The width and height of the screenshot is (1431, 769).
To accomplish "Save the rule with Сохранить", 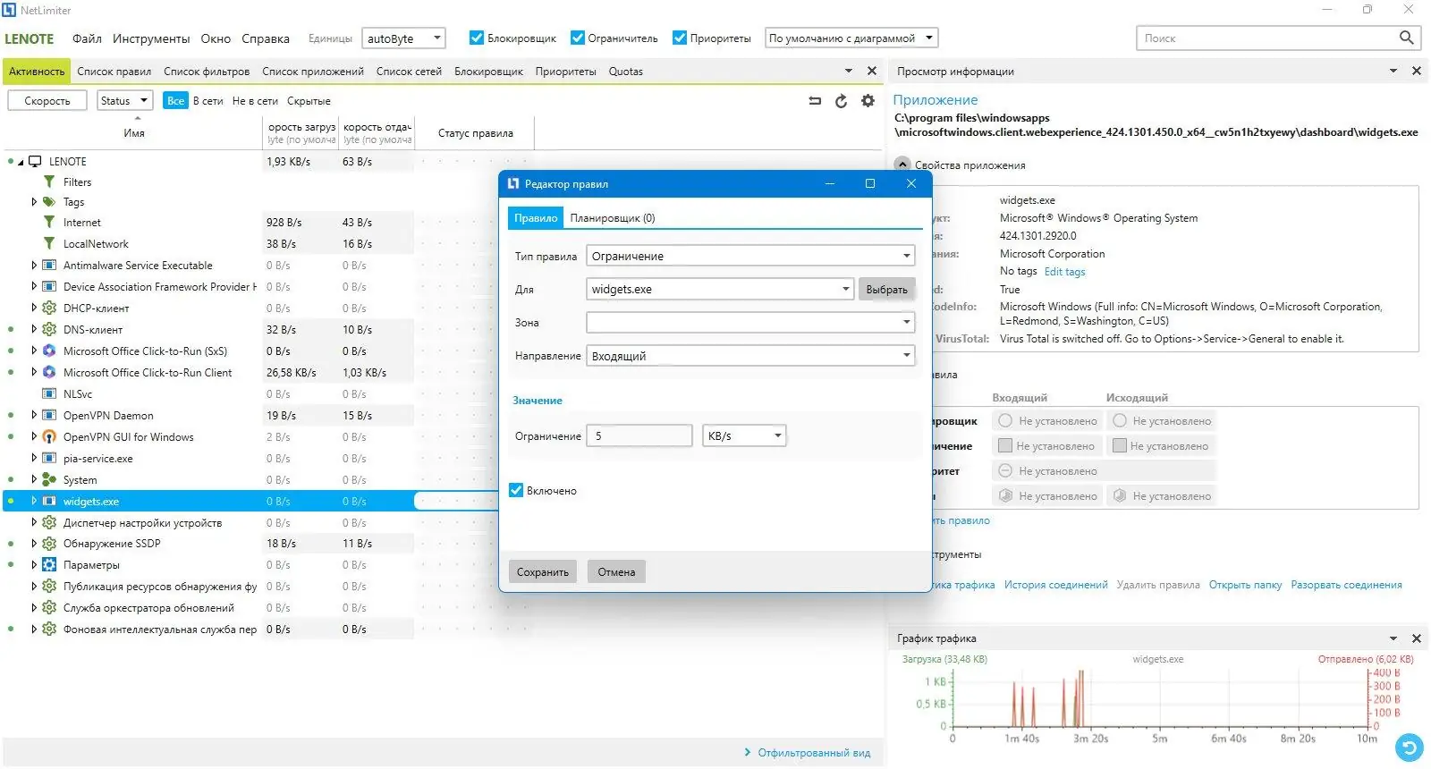I will [x=543, y=572].
